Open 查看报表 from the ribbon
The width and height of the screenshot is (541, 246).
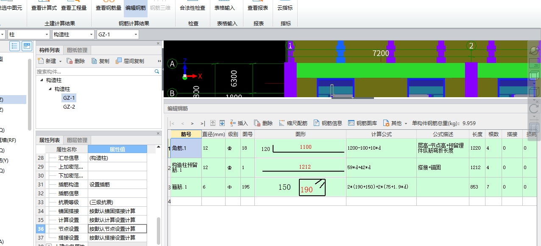click(x=258, y=8)
